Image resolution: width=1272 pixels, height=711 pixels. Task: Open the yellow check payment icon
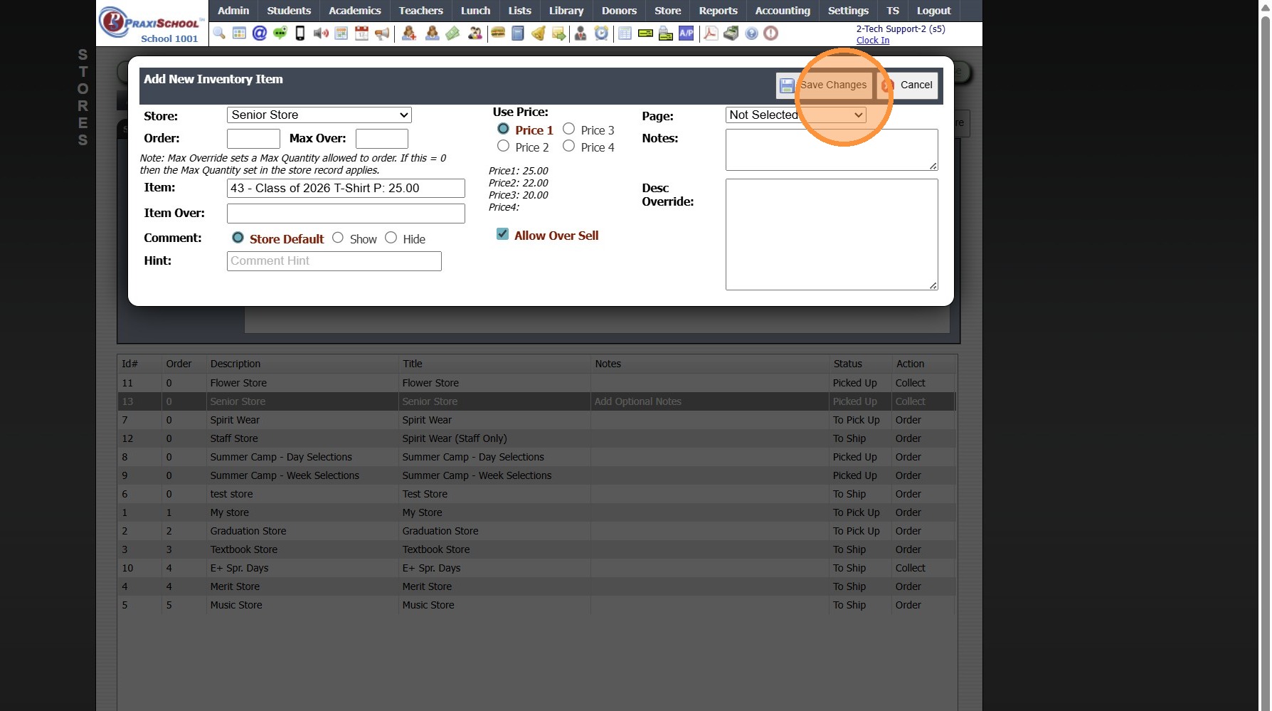645,33
